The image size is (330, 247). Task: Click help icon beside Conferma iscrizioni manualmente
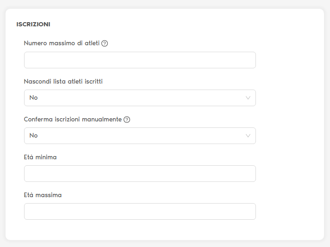pyautogui.click(x=127, y=120)
